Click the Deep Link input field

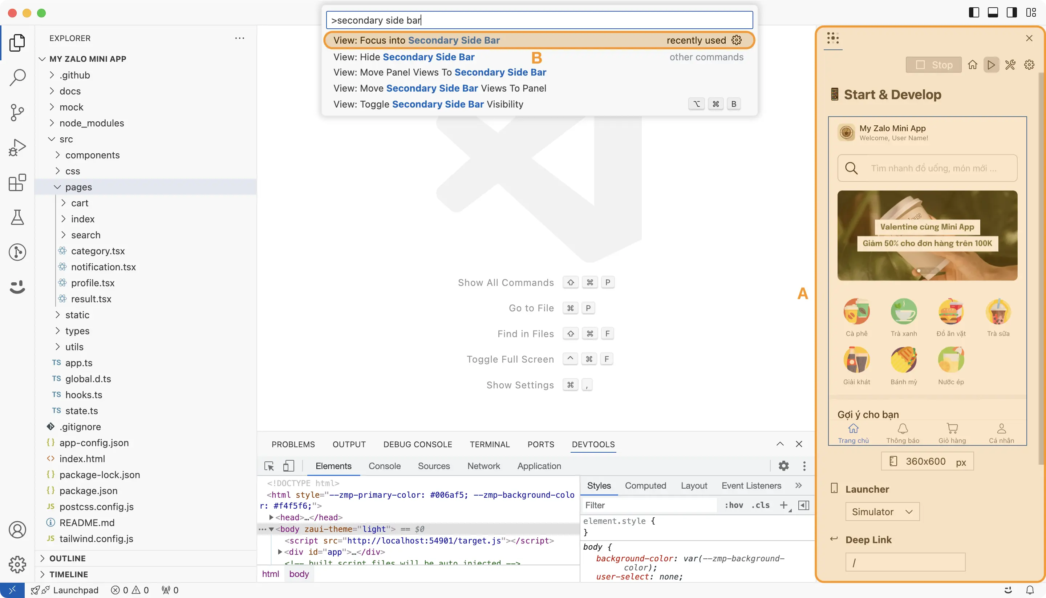905,562
